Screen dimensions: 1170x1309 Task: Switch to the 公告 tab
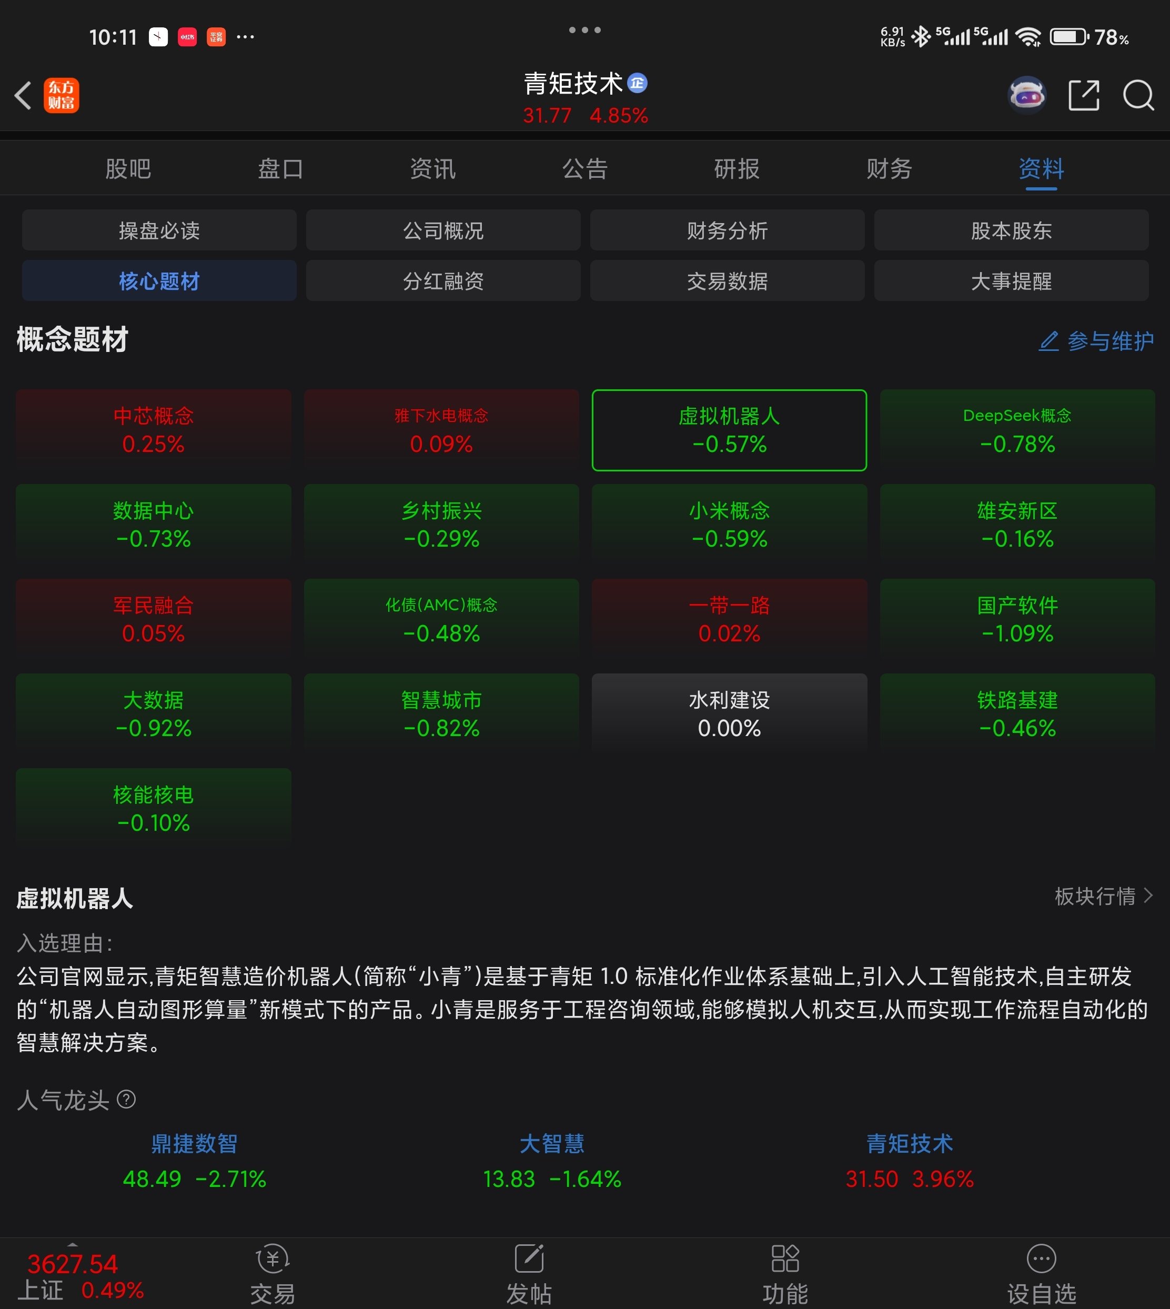585,169
